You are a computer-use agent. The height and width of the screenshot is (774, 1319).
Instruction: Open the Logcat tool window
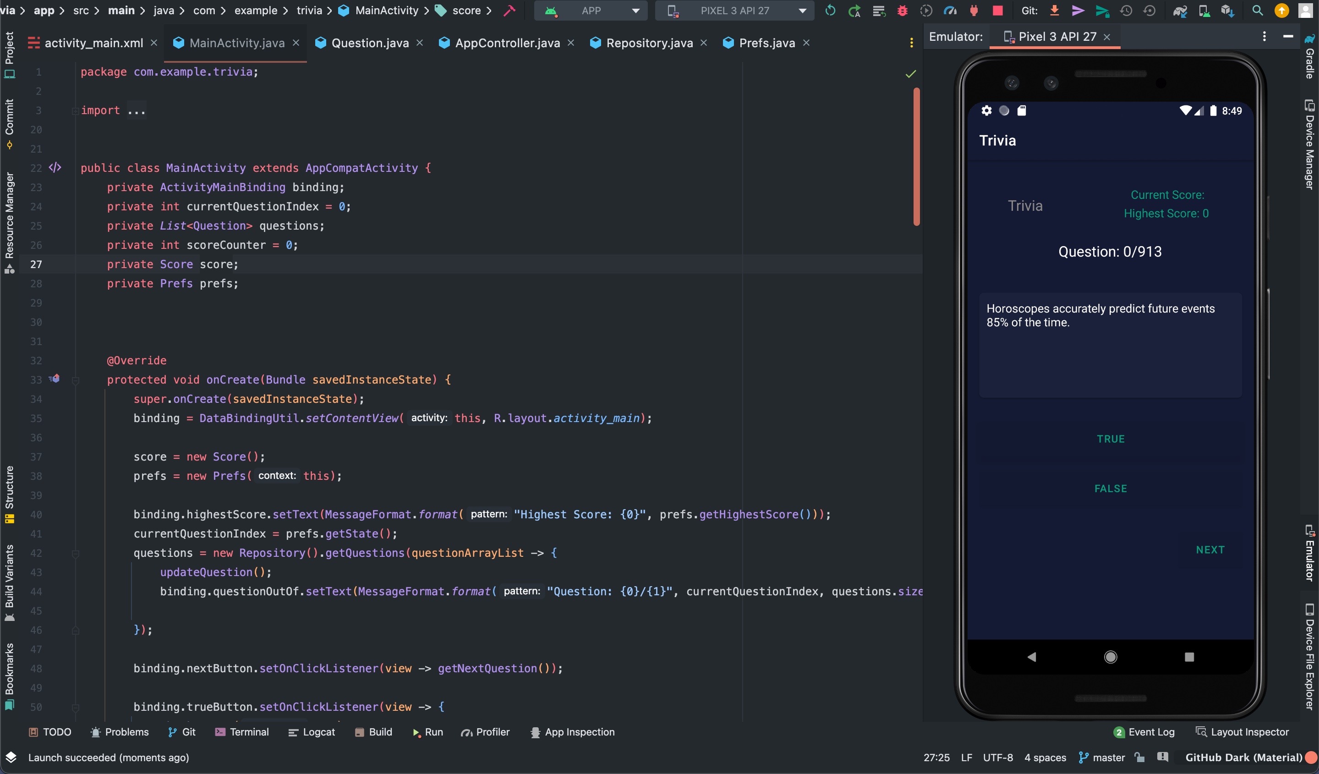pyautogui.click(x=312, y=732)
